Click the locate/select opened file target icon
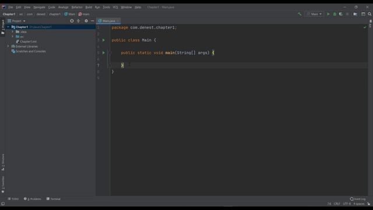Image resolution: width=373 pixels, height=210 pixels. tap(72, 21)
